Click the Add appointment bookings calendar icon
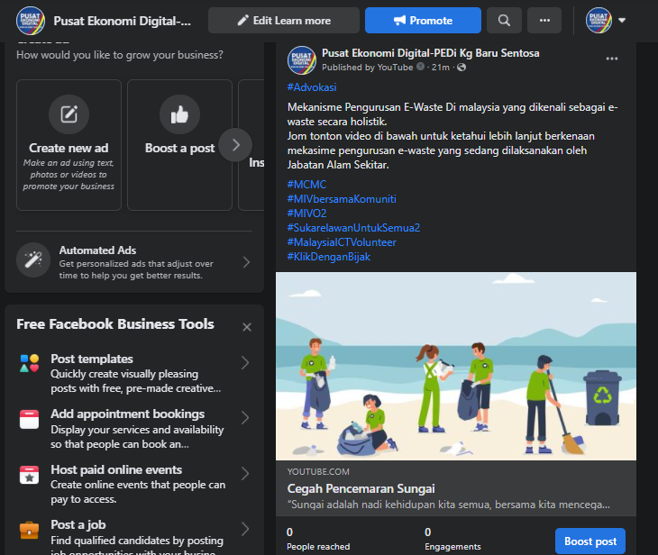 [x=30, y=419]
